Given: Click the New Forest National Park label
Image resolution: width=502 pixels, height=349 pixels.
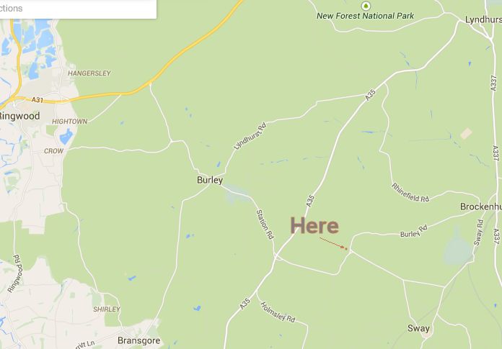Looking at the screenshot, I should click(x=365, y=16).
